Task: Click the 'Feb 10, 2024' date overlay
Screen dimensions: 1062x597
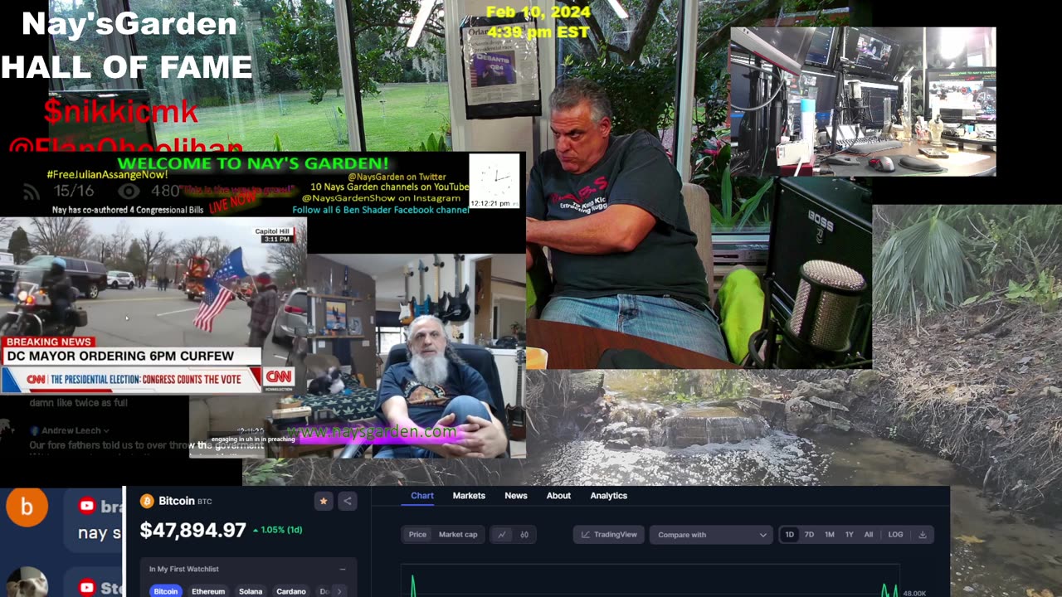Action: 538,12
